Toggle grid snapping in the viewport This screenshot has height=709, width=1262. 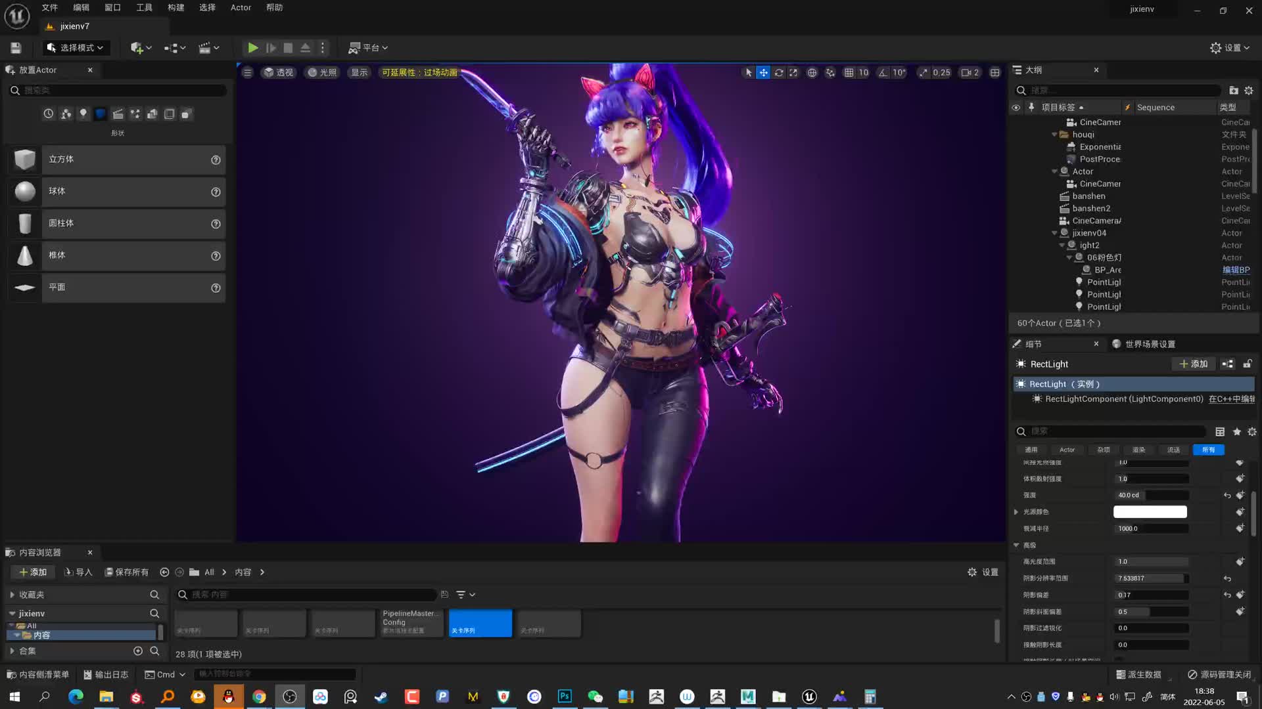[849, 73]
